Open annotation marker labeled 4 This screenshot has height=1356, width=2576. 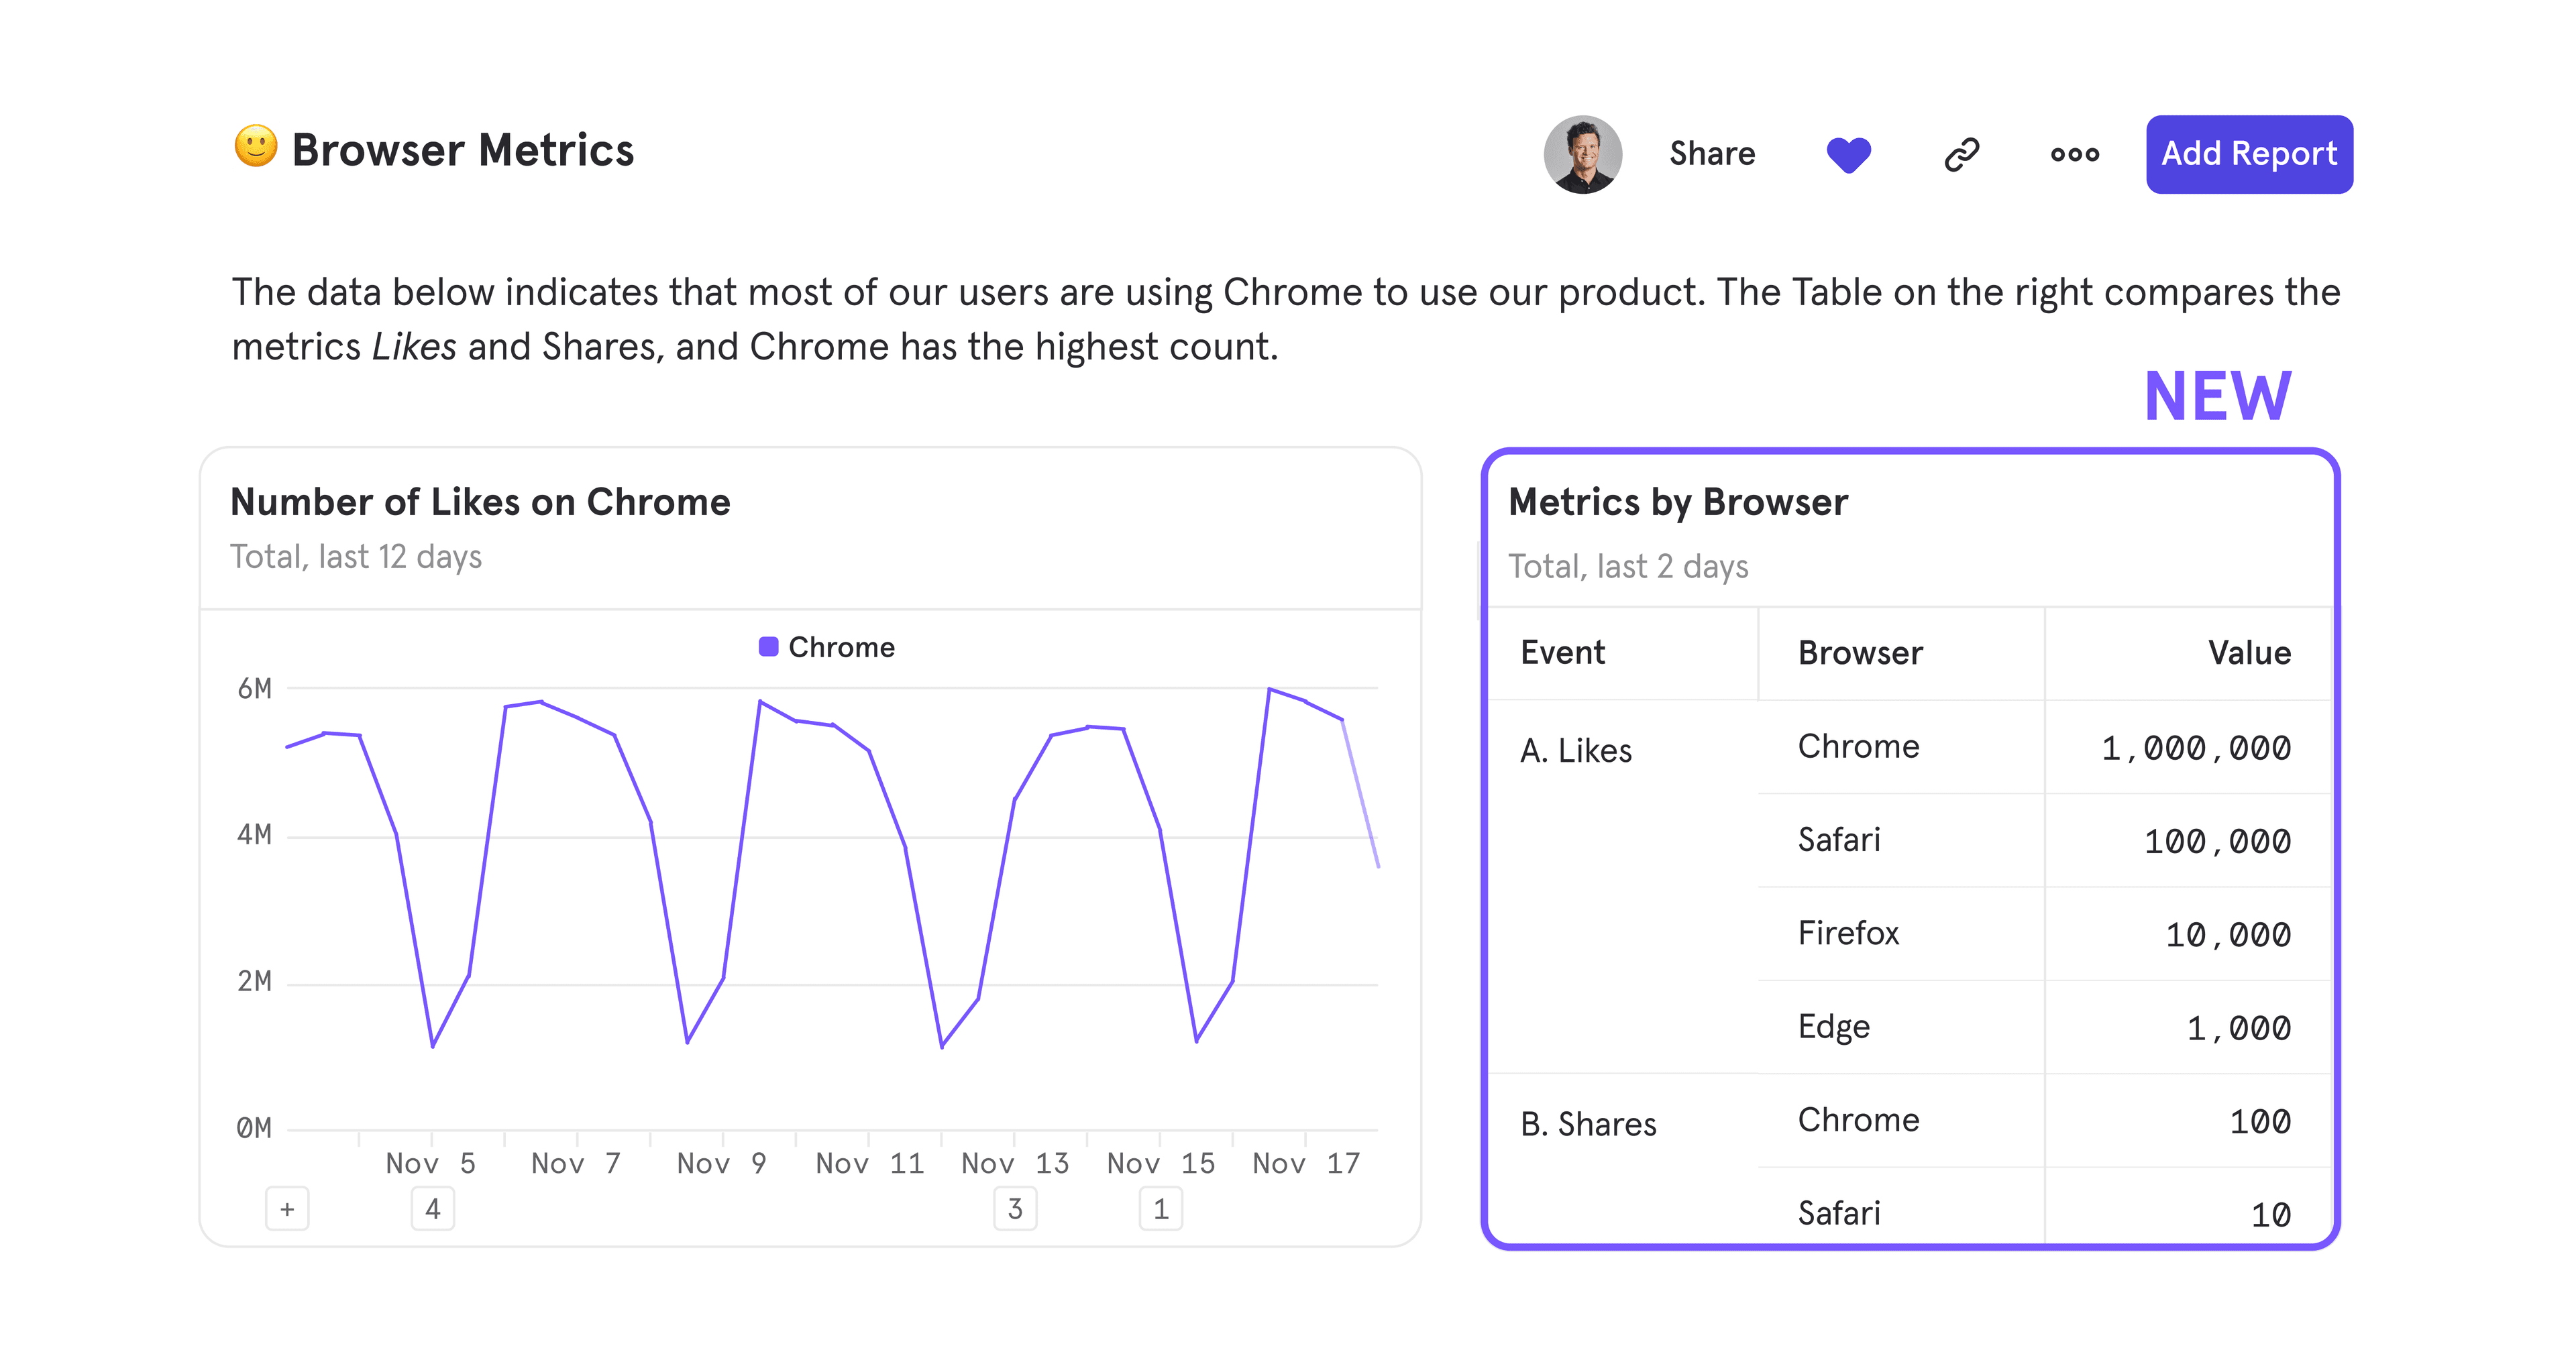[432, 1209]
